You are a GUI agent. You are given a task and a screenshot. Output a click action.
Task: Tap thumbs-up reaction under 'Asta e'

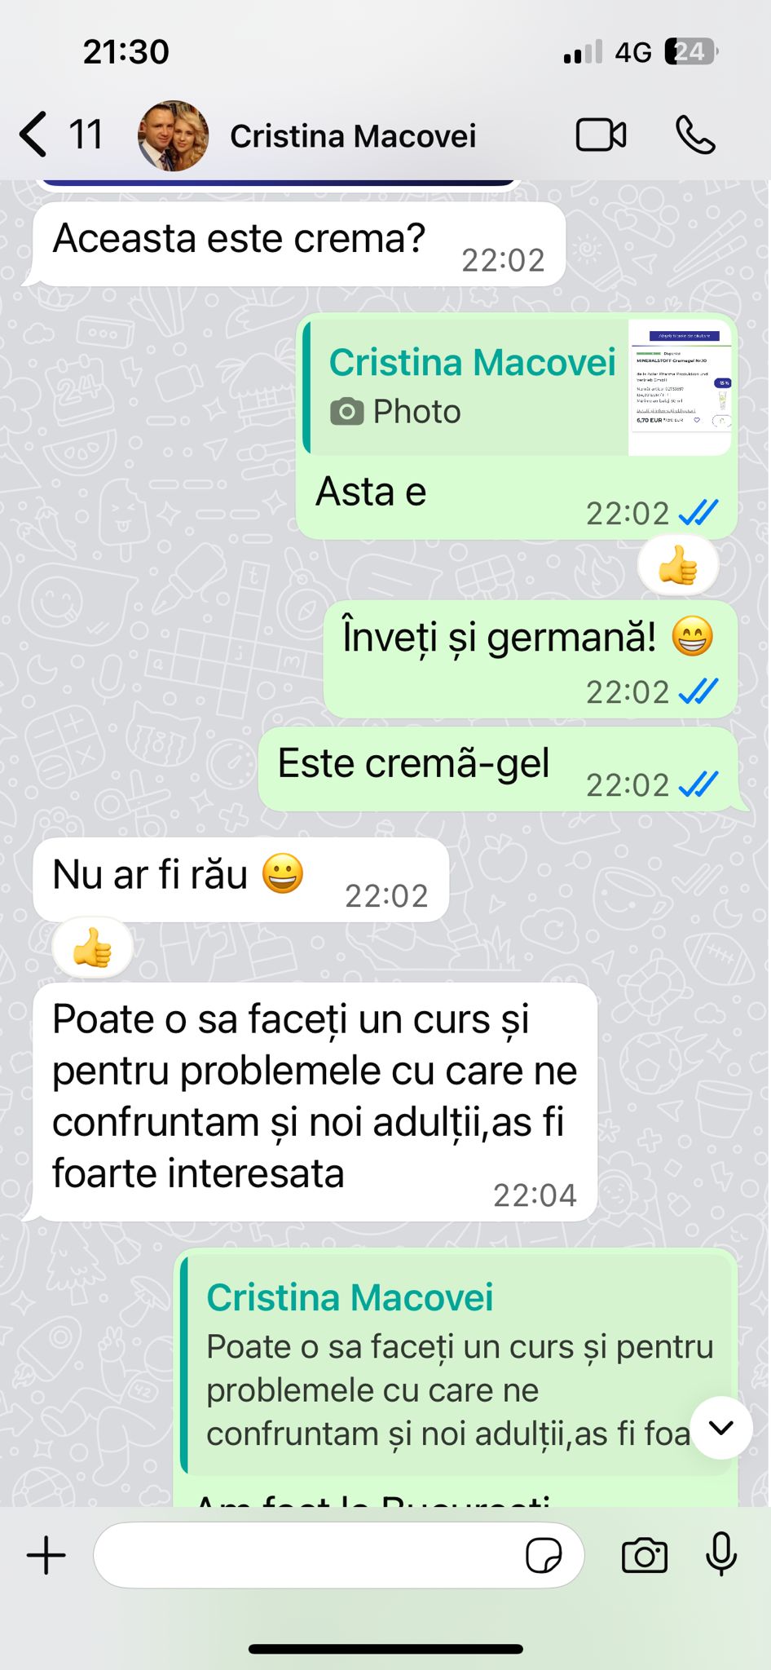[x=678, y=565]
